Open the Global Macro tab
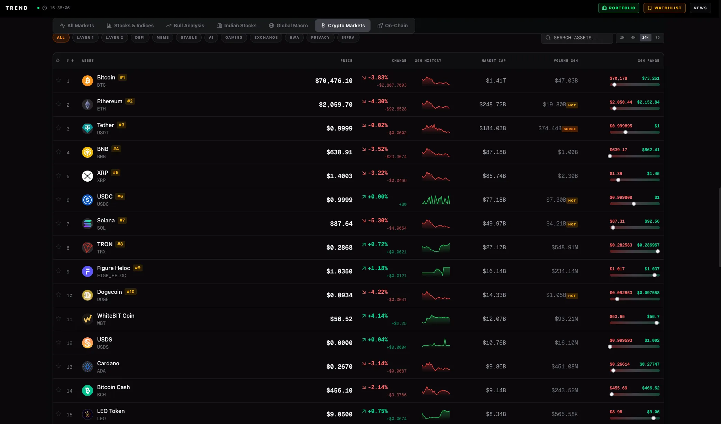The width and height of the screenshot is (721, 424). coord(288,26)
